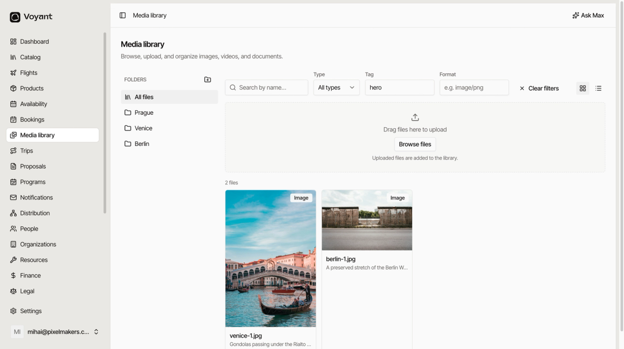Open the Prague folder
This screenshot has height=349, width=624.
click(x=170, y=113)
